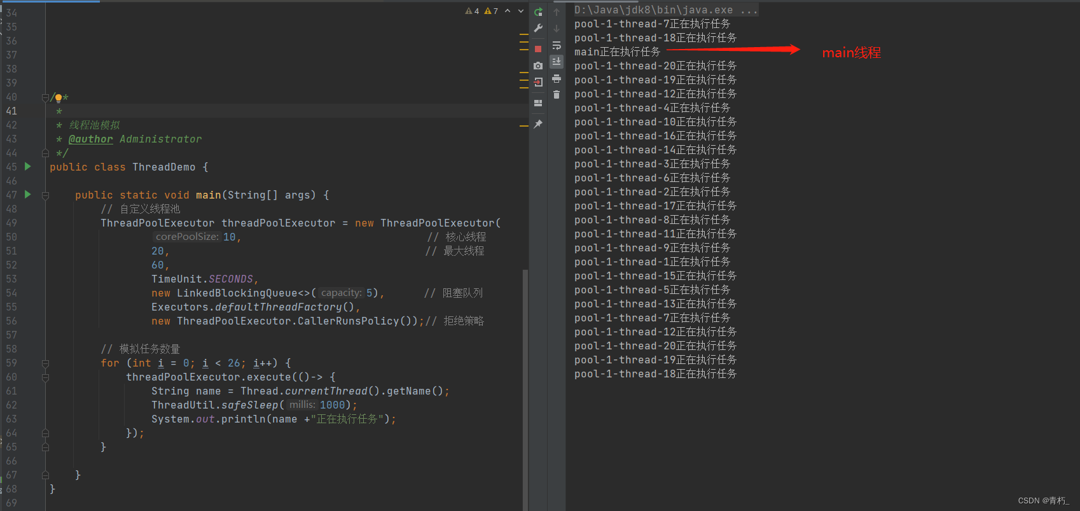Click the Exit process icon

[x=538, y=82]
